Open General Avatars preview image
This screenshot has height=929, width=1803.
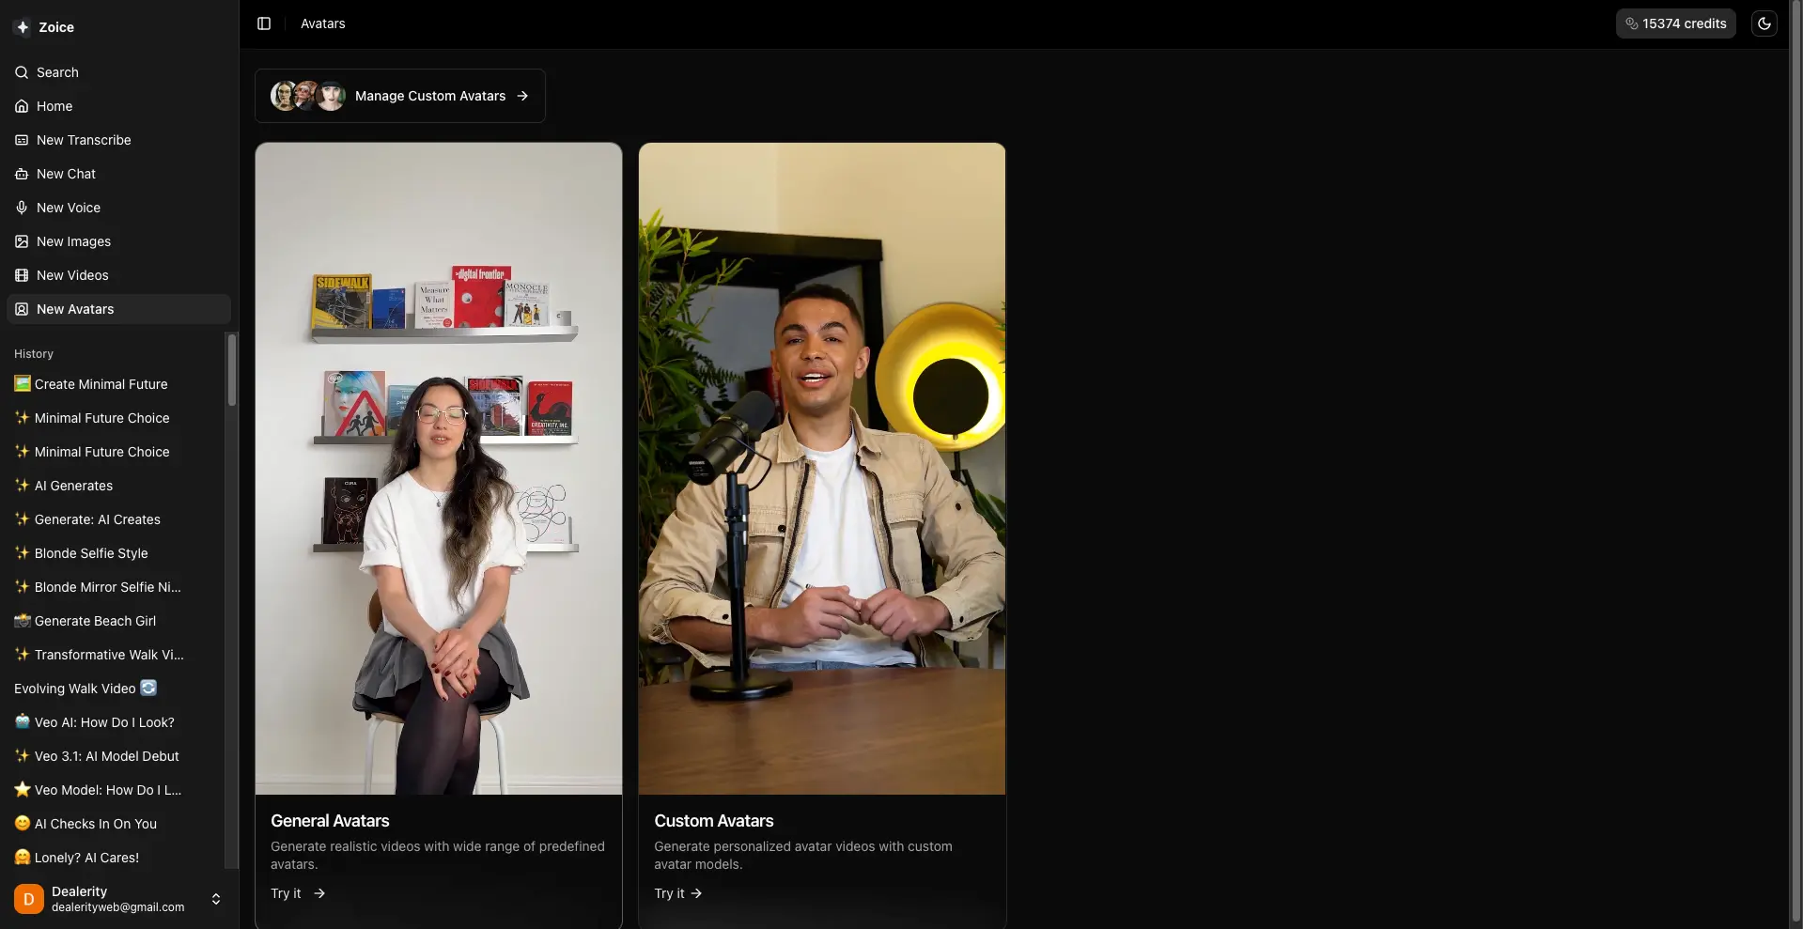point(439,469)
